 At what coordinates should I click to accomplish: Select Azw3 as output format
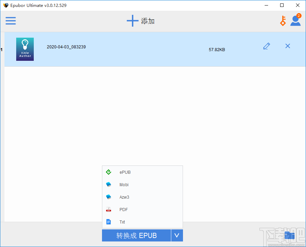(x=124, y=197)
